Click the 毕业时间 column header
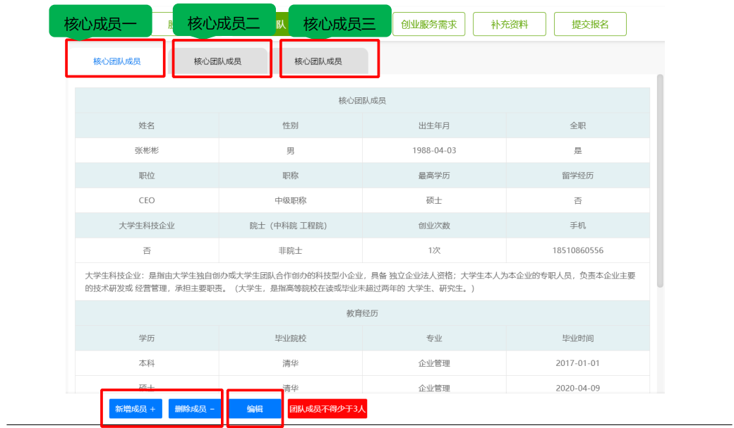The height and width of the screenshot is (428, 734). 577,338
